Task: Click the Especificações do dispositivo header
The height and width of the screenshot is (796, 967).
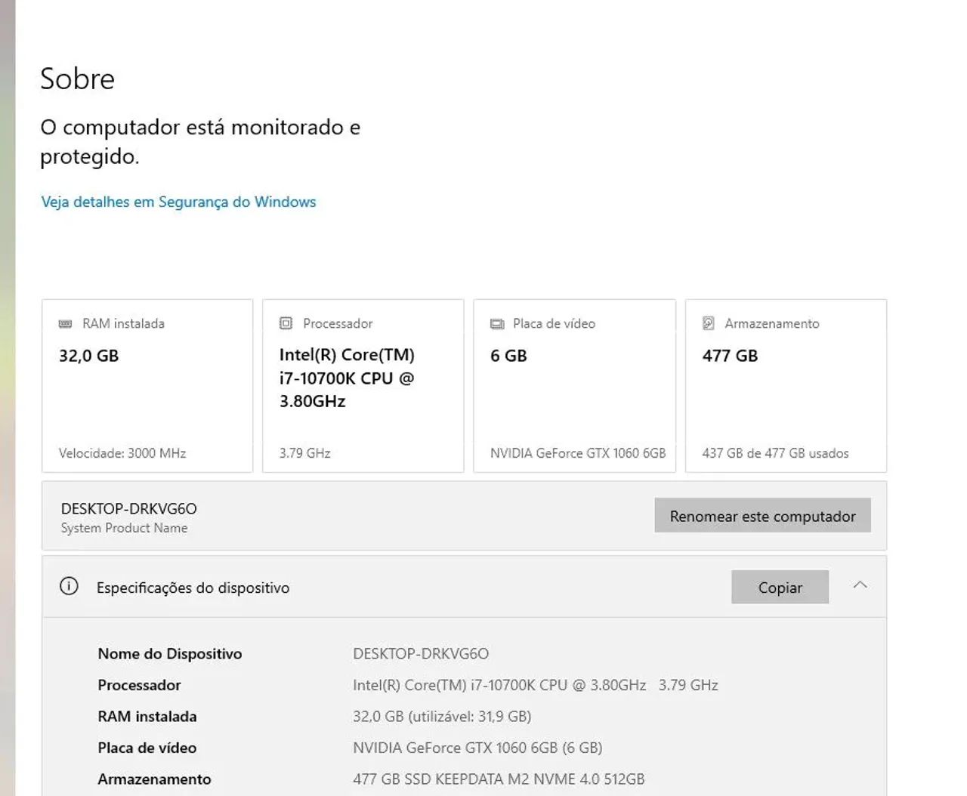Action: click(x=193, y=588)
